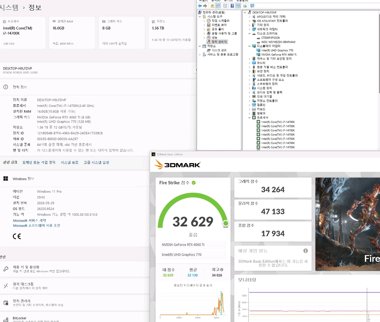Open 제품 키 및 활성화 settings row
Image resolution: width=380 pixels, height=322 pixels.
pos(74,269)
